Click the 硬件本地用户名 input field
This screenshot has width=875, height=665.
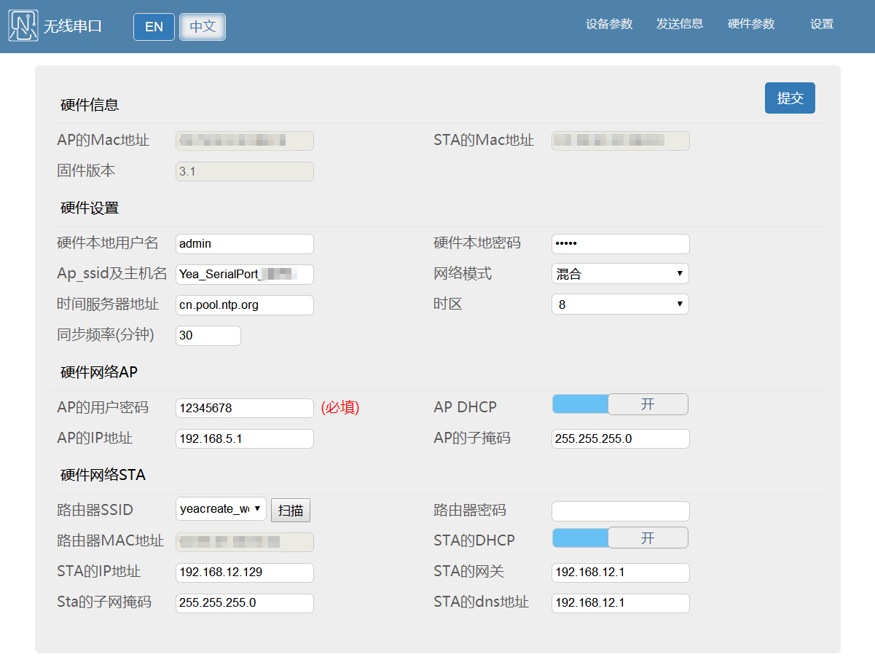[245, 244]
